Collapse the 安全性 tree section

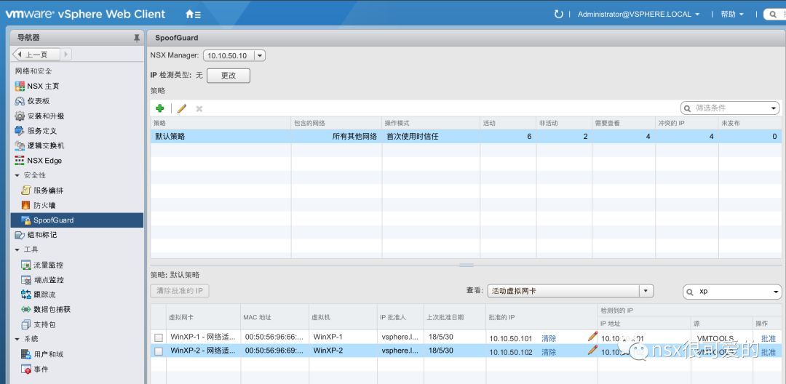pyautogui.click(x=17, y=175)
